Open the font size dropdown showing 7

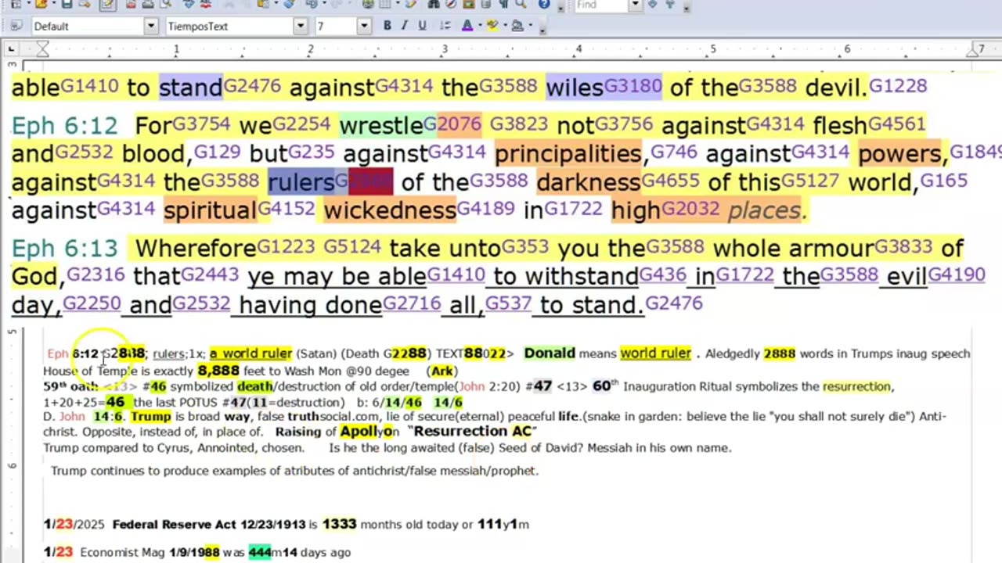(364, 26)
